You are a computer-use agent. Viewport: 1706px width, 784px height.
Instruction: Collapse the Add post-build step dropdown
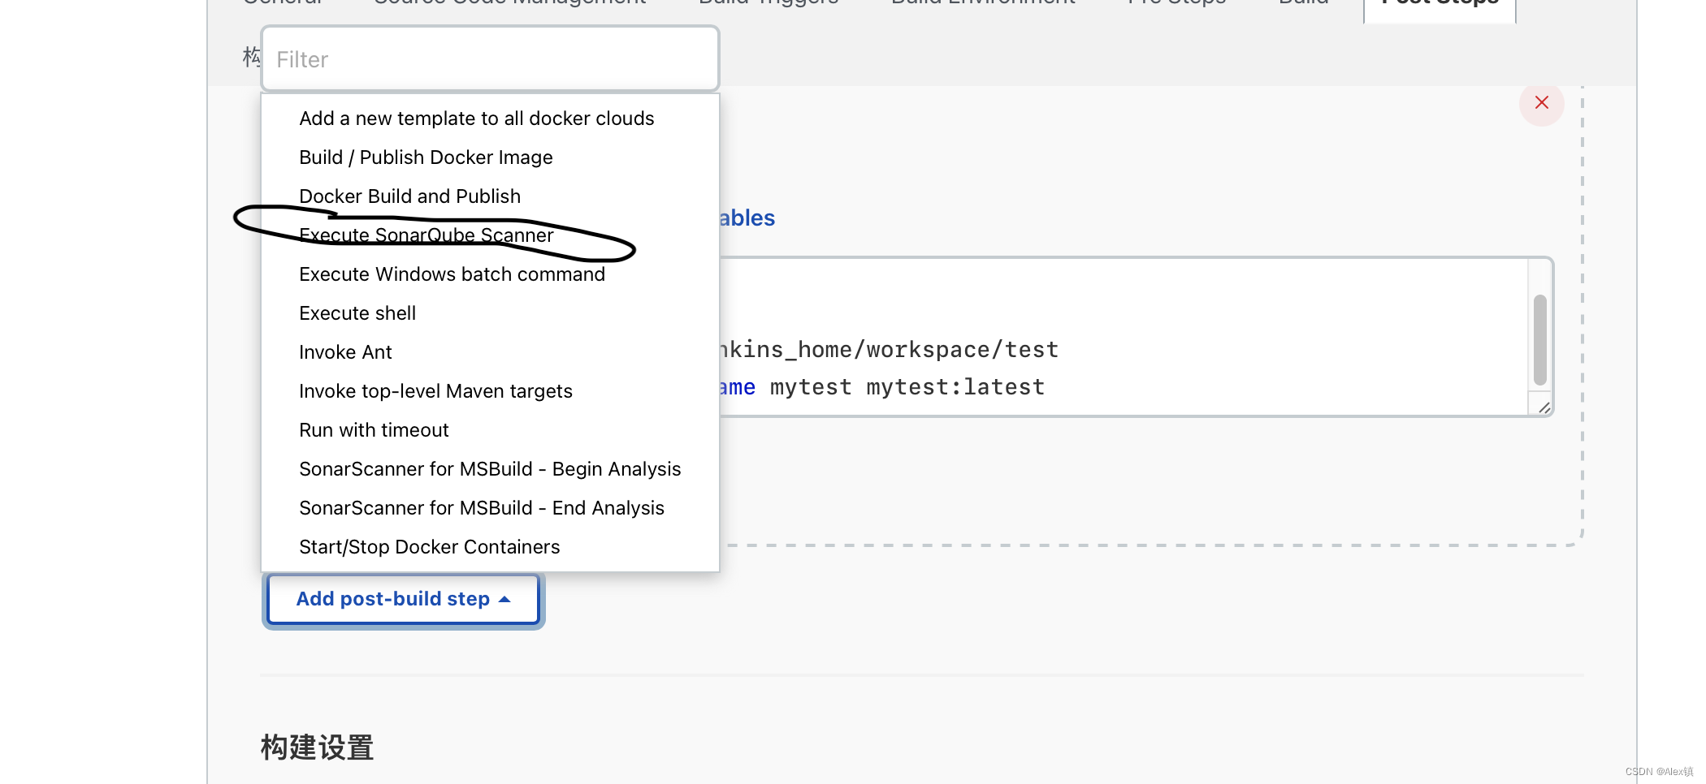pyautogui.click(x=403, y=599)
